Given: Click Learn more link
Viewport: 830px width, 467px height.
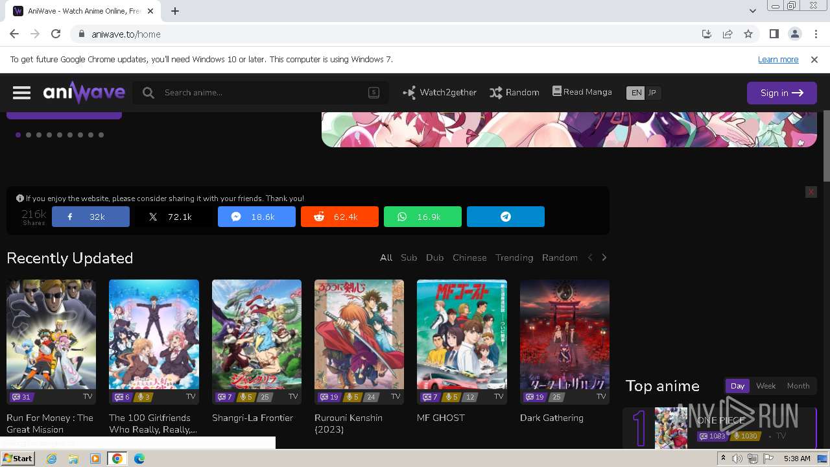Looking at the screenshot, I should tap(778, 59).
